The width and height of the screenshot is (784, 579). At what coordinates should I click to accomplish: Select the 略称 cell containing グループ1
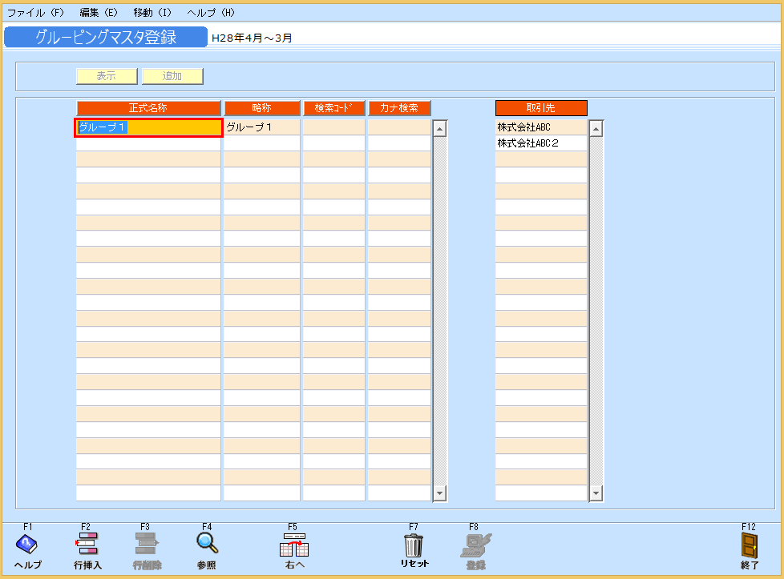coord(261,127)
